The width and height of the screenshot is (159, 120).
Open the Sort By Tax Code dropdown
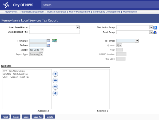pyautogui.click(x=41, y=50)
